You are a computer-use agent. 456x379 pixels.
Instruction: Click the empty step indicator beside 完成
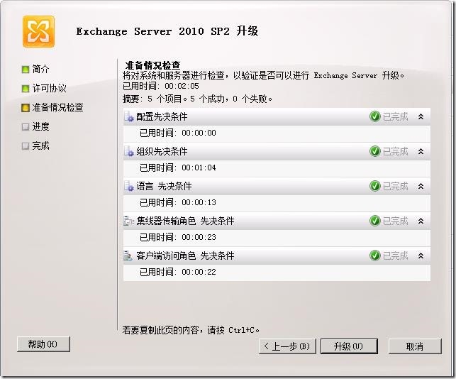point(26,145)
